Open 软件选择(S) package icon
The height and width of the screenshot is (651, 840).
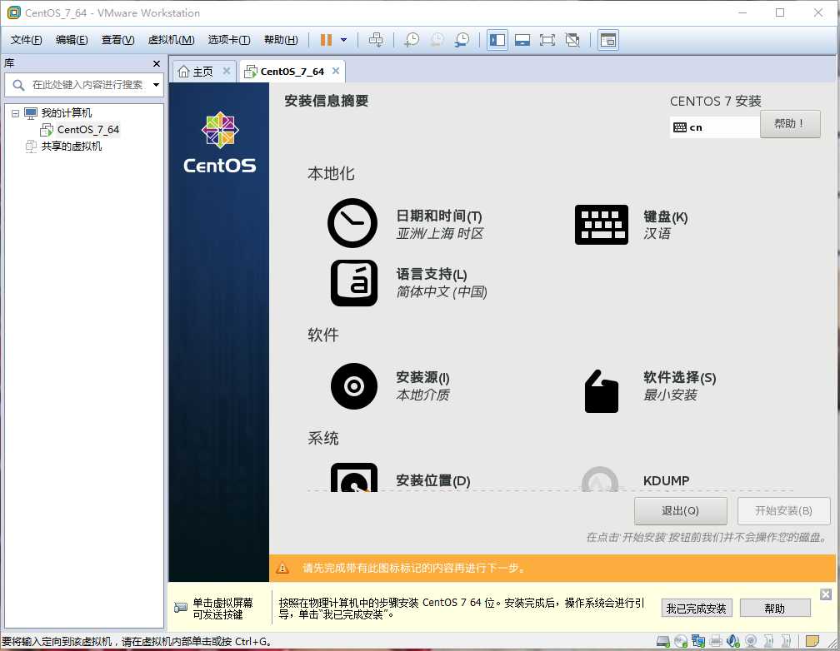(601, 391)
